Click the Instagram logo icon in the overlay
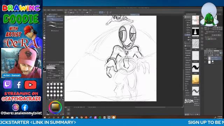The width and height of the screenshot is (224, 126). [15, 107]
